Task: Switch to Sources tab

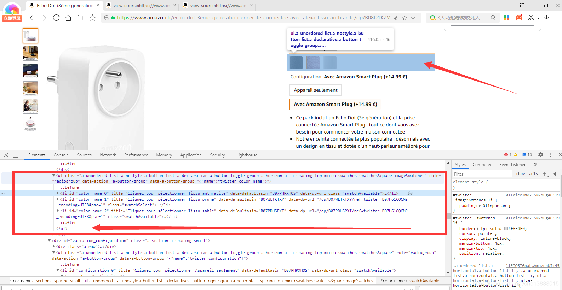Action: click(84, 155)
